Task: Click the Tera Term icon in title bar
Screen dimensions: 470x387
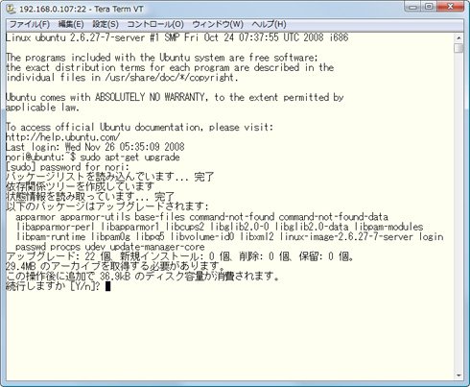Action: (12, 9)
